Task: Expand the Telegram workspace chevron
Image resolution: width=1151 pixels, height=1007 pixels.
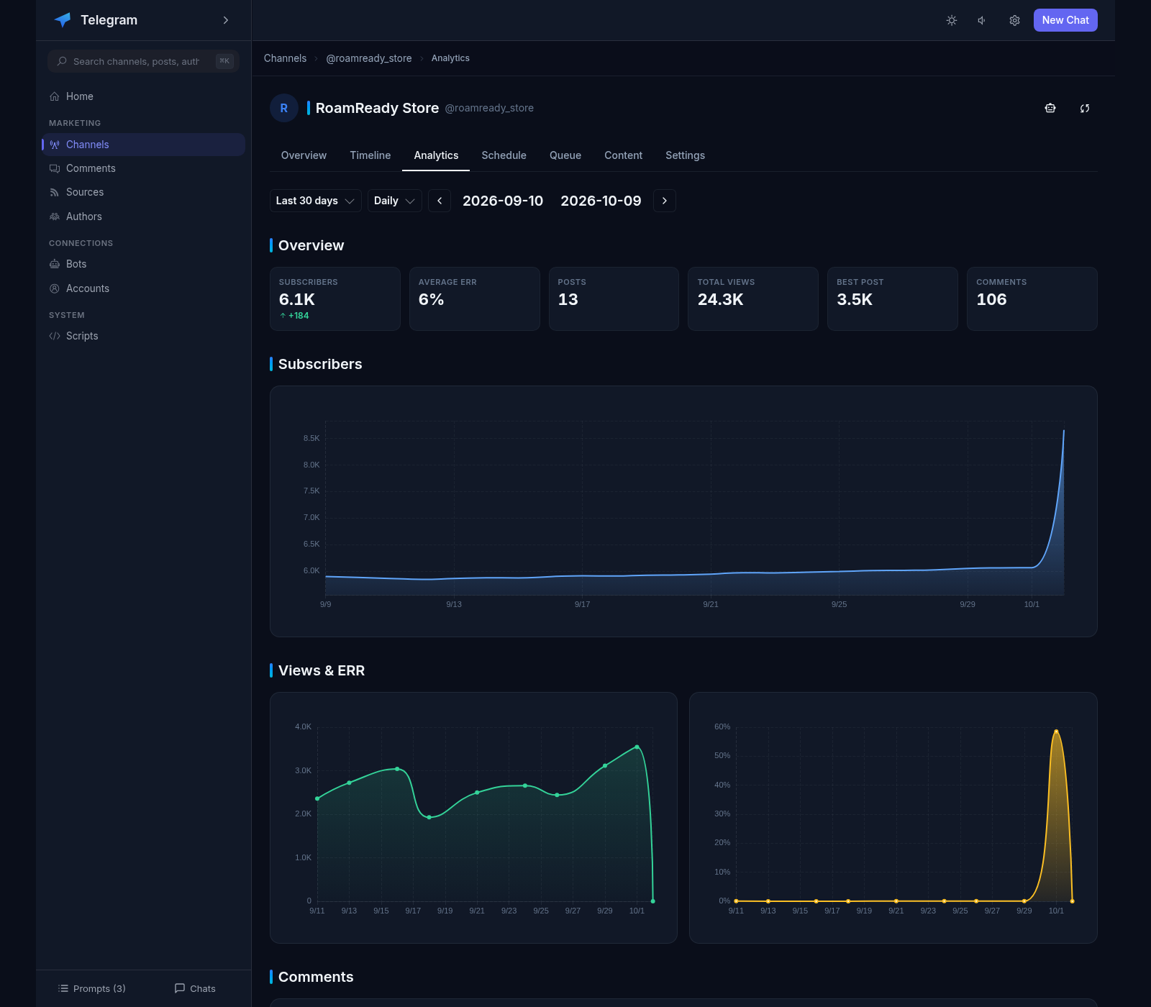Action: pos(226,20)
